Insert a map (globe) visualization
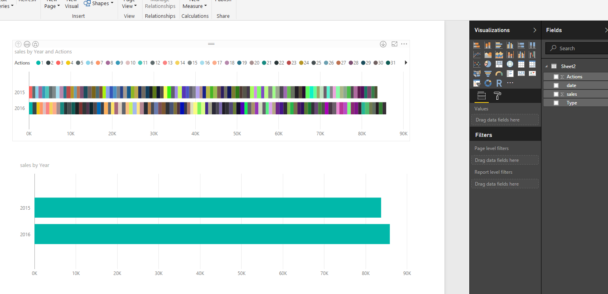The image size is (608, 294). [510, 64]
